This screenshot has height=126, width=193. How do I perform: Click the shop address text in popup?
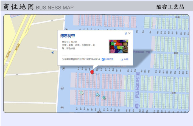click(81, 59)
